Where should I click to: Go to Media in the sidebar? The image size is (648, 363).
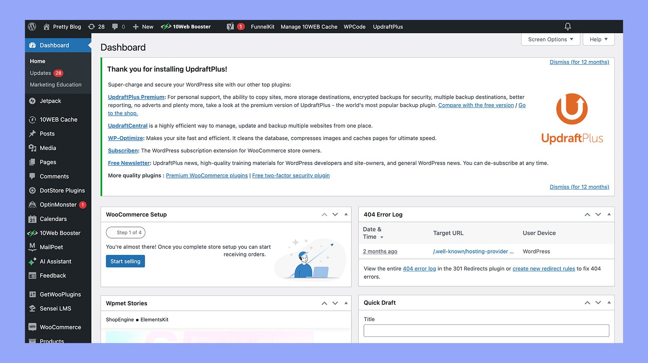coord(48,148)
